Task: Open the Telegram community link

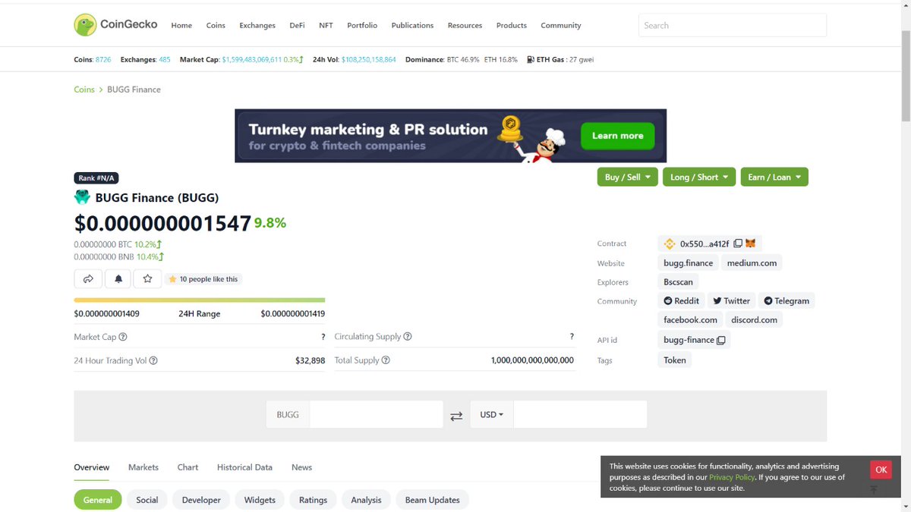Action: click(786, 301)
